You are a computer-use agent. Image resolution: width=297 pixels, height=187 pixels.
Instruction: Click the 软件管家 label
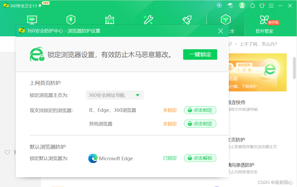264,31
